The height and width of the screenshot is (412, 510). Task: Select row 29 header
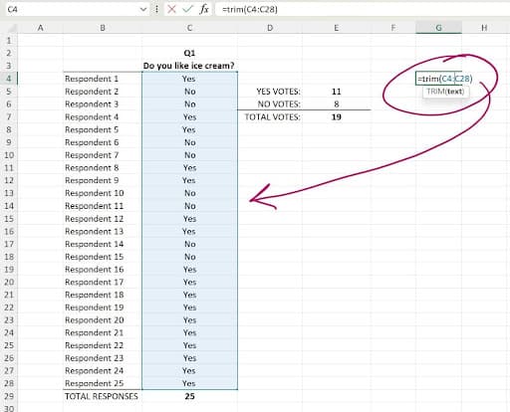[x=9, y=396]
